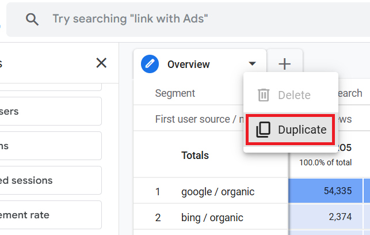Select the Overview tab label
The height and width of the screenshot is (235, 370).
[189, 65]
